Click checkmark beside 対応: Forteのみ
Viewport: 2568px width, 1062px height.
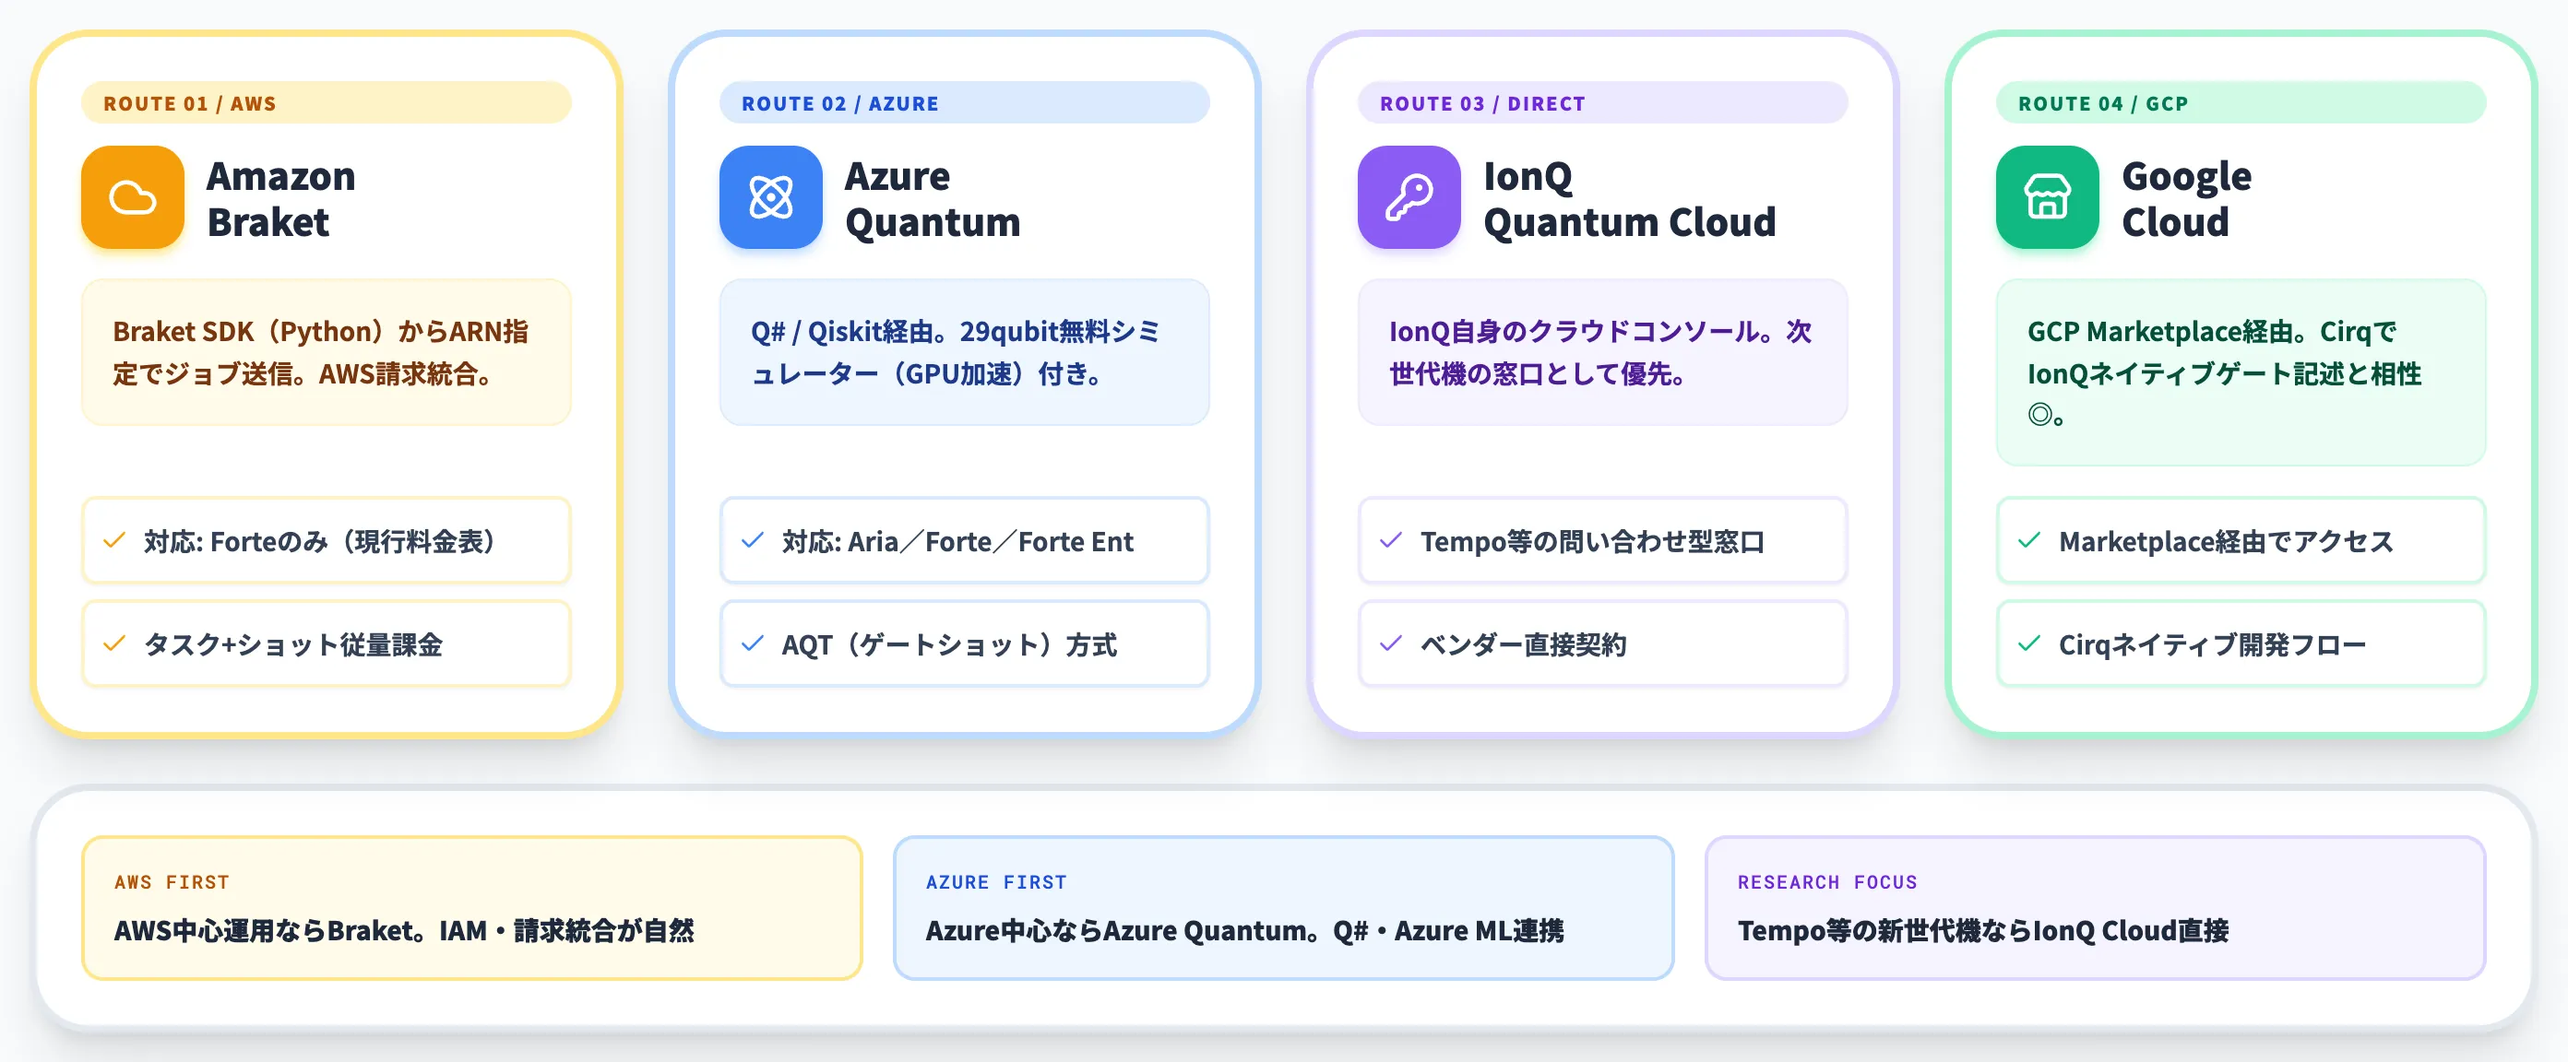pyautogui.click(x=114, y=541)
